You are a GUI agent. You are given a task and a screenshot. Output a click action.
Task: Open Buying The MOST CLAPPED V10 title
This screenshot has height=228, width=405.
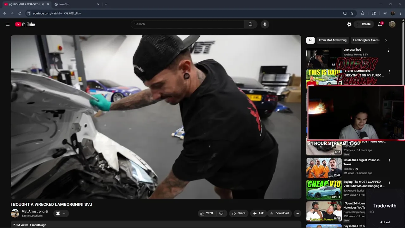coord(364,184)
